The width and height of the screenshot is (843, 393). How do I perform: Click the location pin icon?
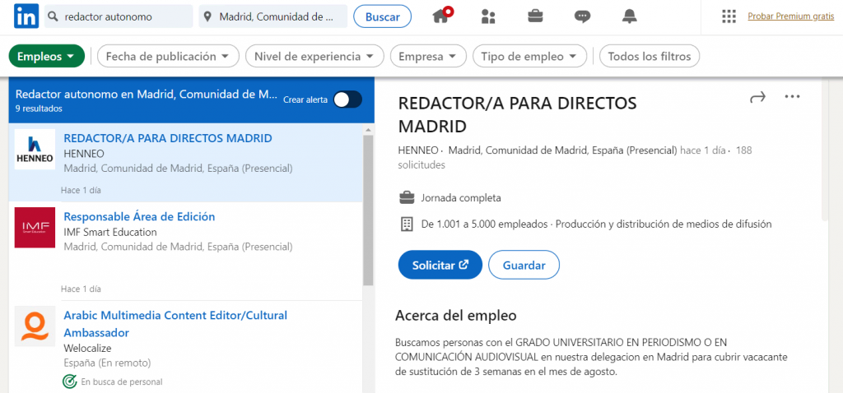coord(207,17)
